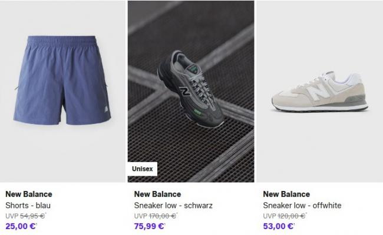This screenshot has height=235, width=383.
Task: Click the New Balance brand above Sneaker low - offwhite
Action: coord(286,194)
